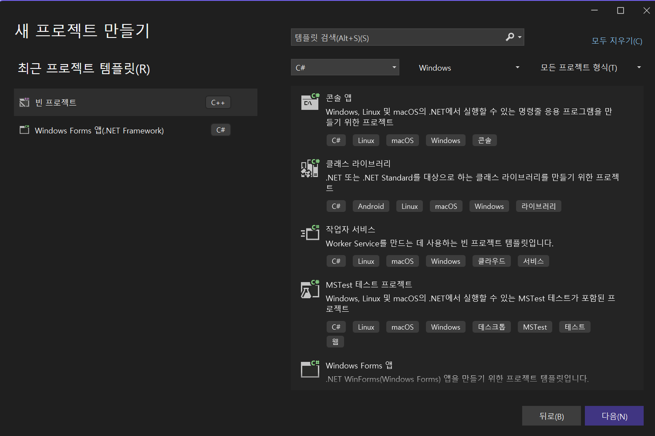This screenshot has width=655, height=436.
Task: Click the MSTest tag in test project
Action: click(x=535, y=327)
